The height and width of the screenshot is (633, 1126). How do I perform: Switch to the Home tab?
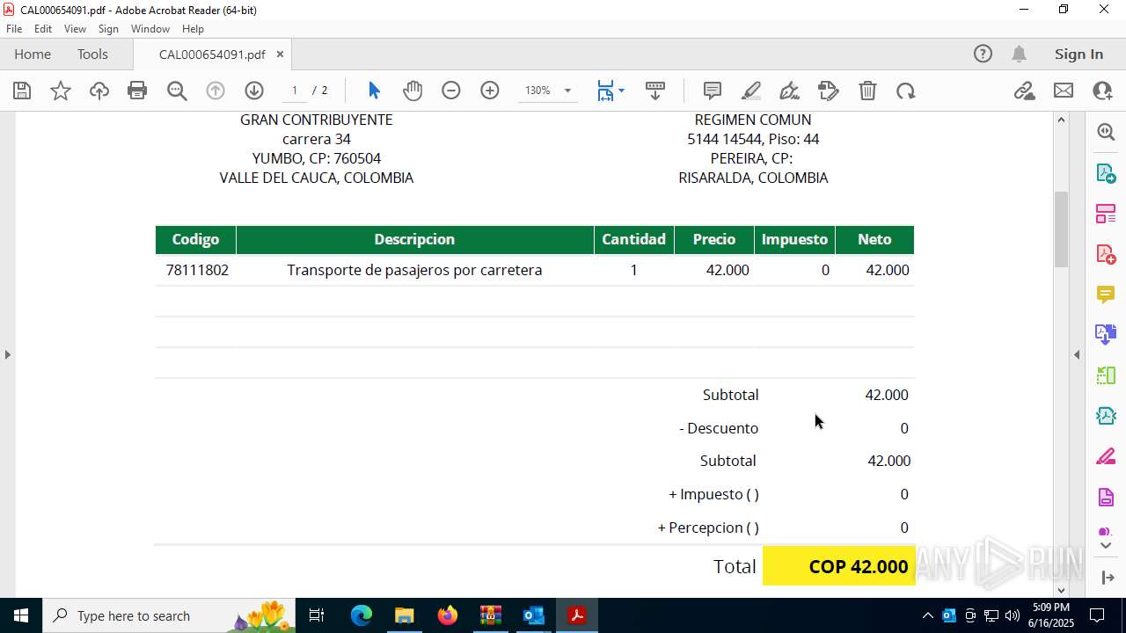point(33,55)
